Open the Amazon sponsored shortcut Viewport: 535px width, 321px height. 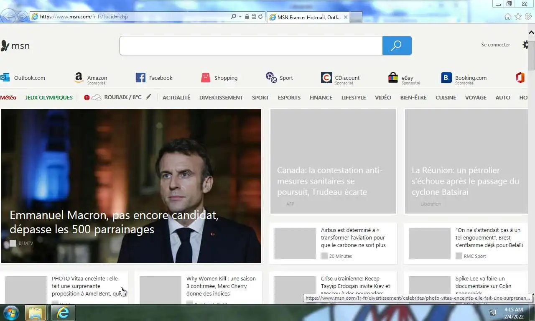click(91, 78)
